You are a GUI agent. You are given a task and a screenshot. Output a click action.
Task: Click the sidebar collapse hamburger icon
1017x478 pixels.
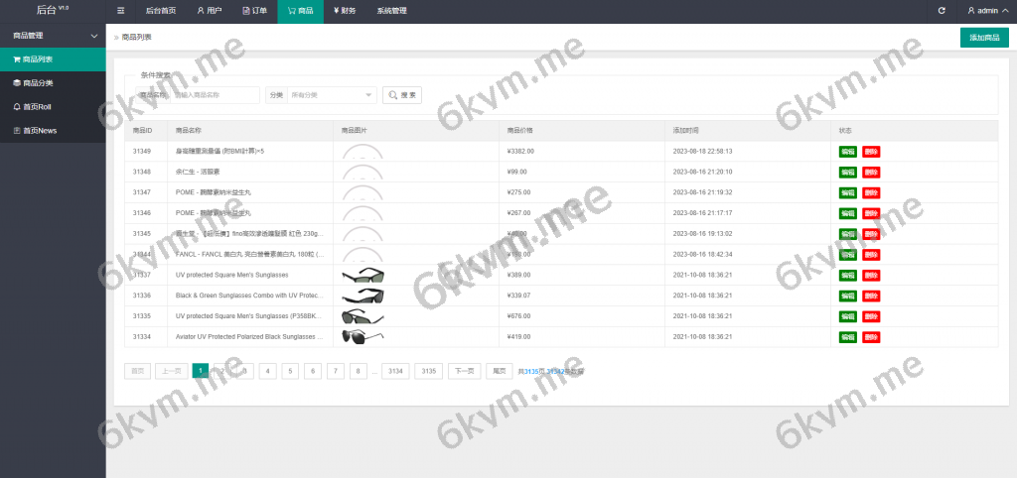click(x=121, y=11)
